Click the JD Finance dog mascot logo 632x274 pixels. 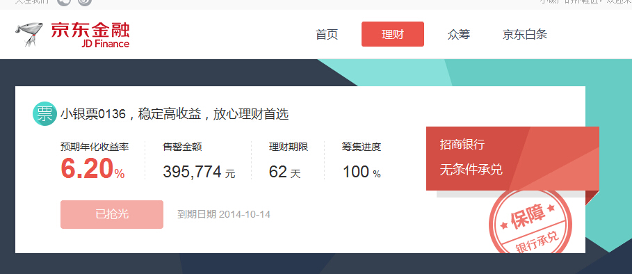(x=29, y=34)
